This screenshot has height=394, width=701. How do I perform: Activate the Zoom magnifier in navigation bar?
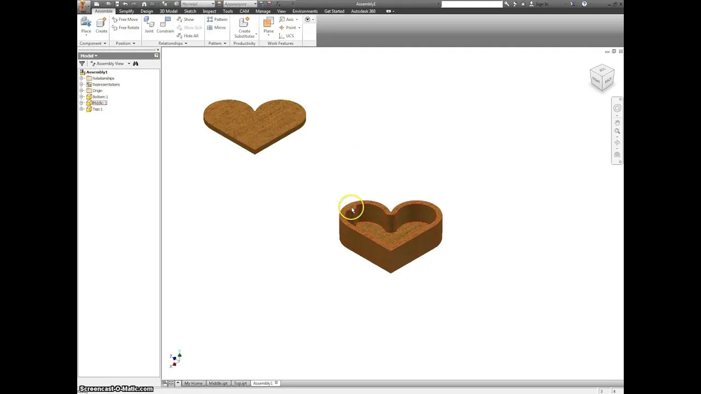coord(617,131)
